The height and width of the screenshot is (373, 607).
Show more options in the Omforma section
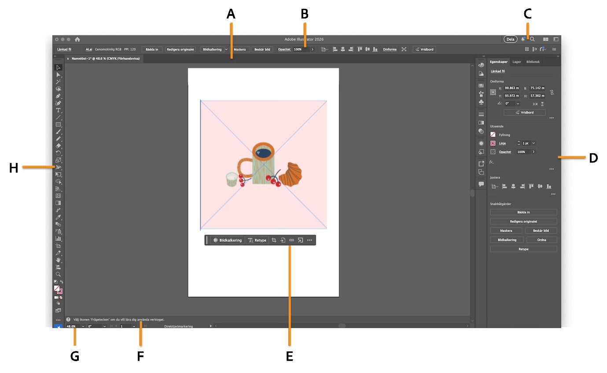click(552, 118)
